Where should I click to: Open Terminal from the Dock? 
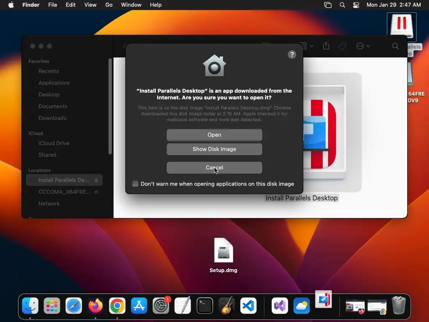[x=204, y=306]
